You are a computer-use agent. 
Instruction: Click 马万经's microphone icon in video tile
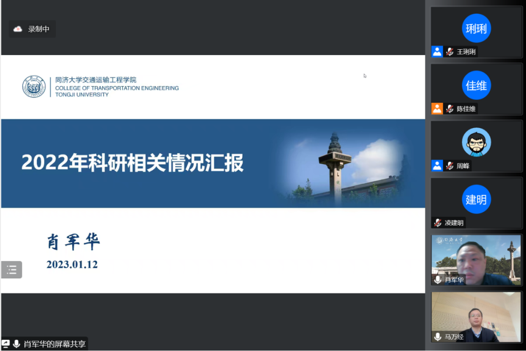pos(437,336)
